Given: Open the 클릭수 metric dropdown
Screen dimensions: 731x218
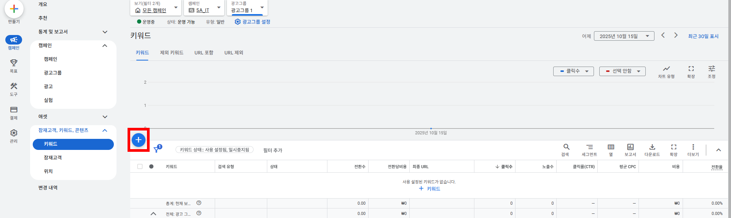Looking at the screenshot, I should (x=573, y=71).
